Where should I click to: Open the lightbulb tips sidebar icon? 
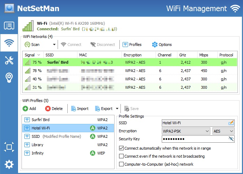tap(9, 77)
